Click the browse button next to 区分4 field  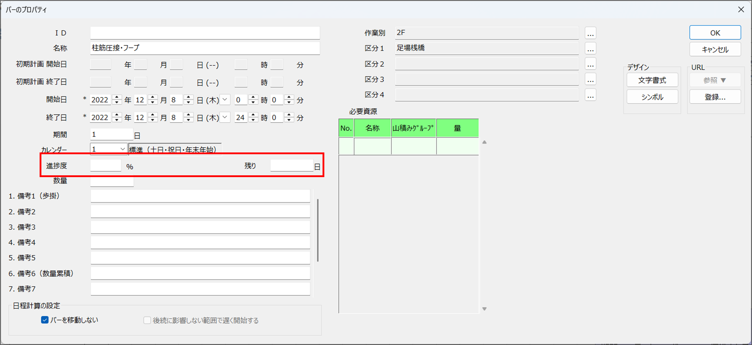tap(590, 95)
